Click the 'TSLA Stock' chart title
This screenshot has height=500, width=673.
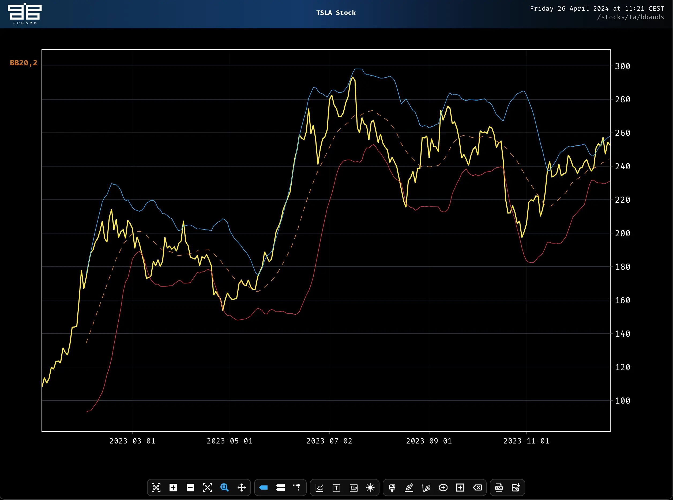click(x=336, y=13)
